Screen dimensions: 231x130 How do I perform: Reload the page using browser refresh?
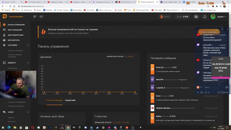tap(10, 6)
